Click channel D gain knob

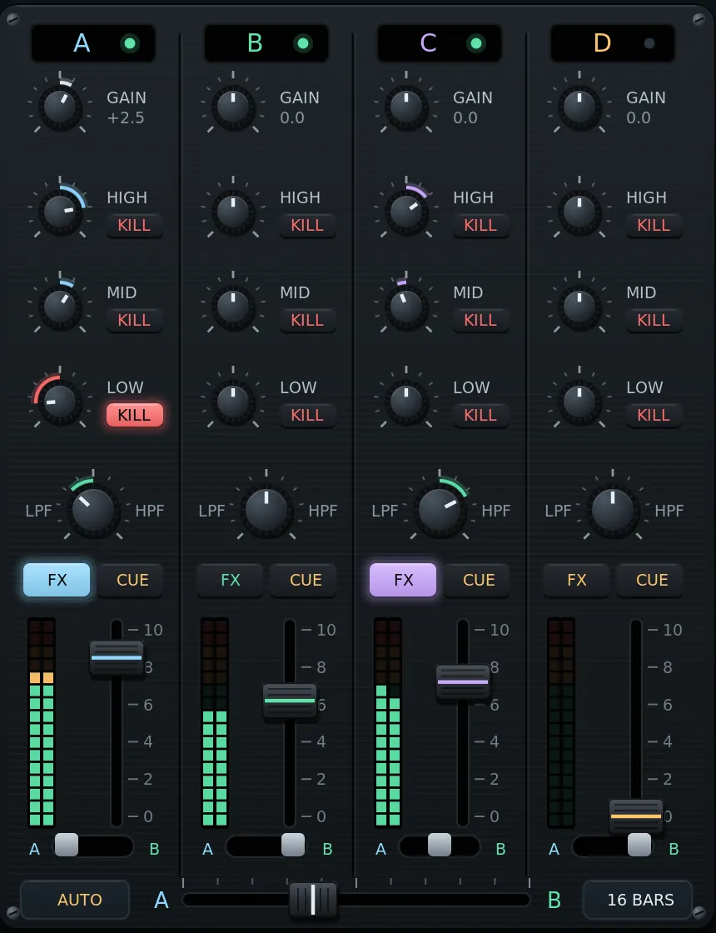[579, 107]
